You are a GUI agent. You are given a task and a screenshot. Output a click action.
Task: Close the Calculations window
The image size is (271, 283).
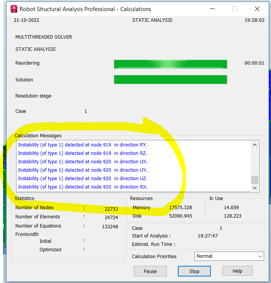pos(257,9)
